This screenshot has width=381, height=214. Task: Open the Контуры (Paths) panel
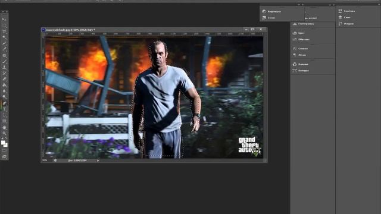[x=301, y=71]
